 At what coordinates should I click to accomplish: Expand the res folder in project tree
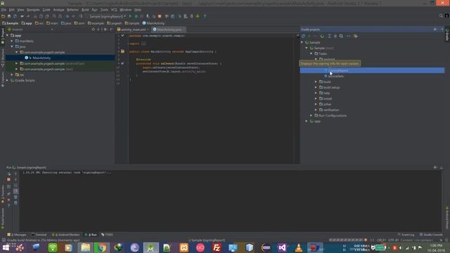pyautogui.click(x=12, y=75)
